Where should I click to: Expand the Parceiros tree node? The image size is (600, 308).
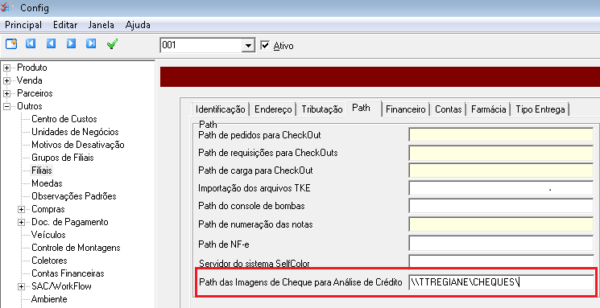click(x=6, y=93)
